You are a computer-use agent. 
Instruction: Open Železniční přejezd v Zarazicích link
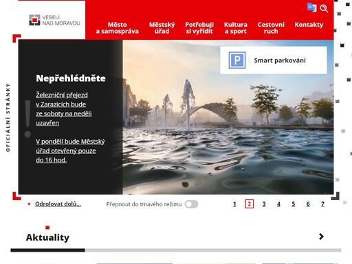click(64, 109)
